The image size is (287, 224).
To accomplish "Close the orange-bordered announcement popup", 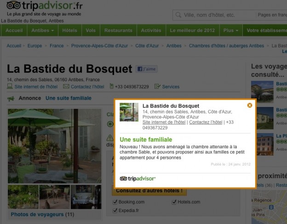I will tap(250, 106).
